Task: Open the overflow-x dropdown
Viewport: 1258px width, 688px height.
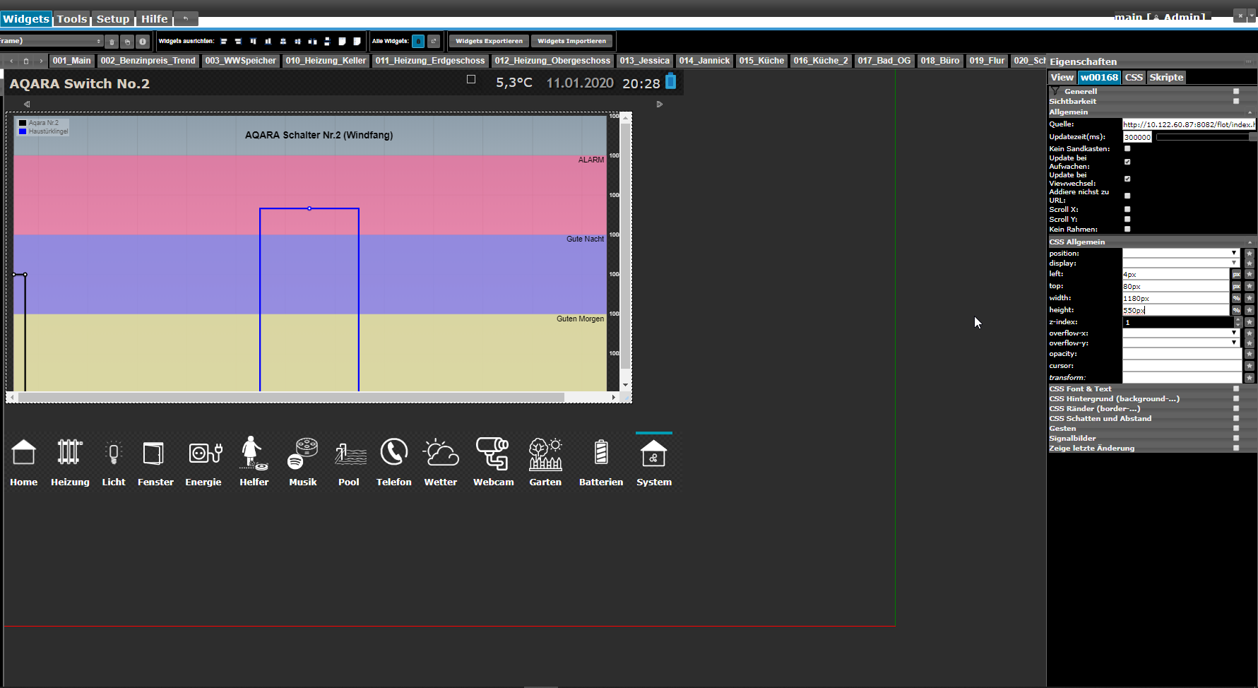Action: tap(1181, 333)
